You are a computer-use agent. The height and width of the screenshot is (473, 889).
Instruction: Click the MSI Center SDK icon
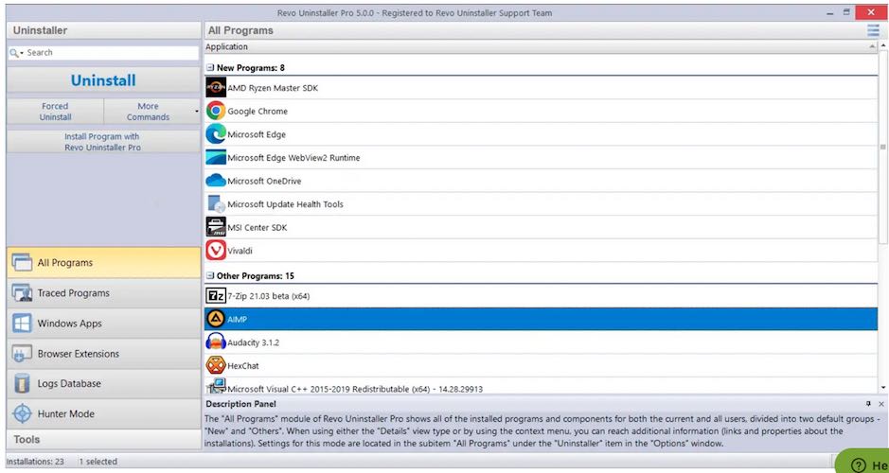tap(216, 227)
